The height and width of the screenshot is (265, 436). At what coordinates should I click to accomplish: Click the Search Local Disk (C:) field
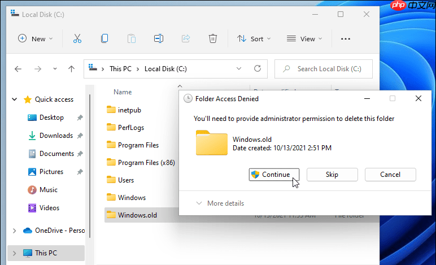point(324,69)
